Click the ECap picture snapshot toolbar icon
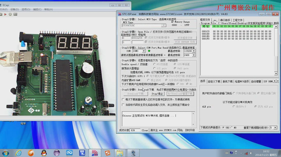 tap(15, 14)
